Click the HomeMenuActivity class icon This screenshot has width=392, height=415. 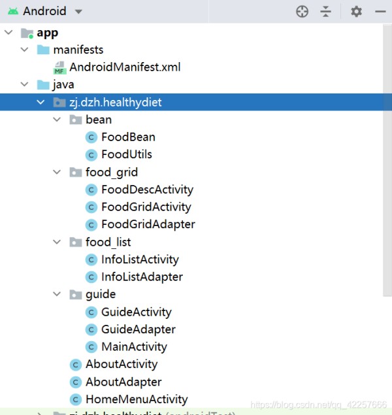click(x=76, y=399)
